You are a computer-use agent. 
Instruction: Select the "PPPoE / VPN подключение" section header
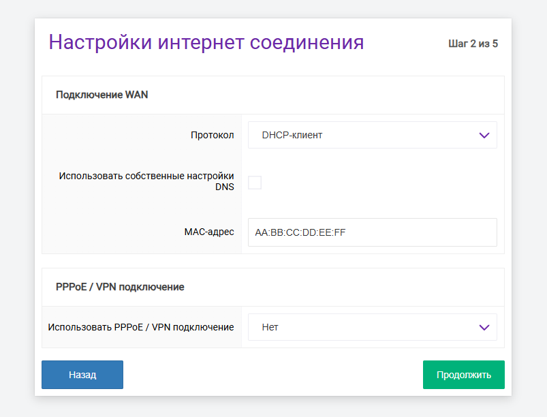point(120,287)
